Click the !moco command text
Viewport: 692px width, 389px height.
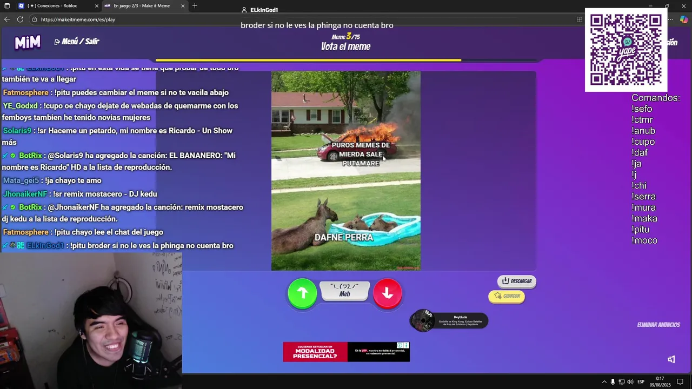[644, 241]
